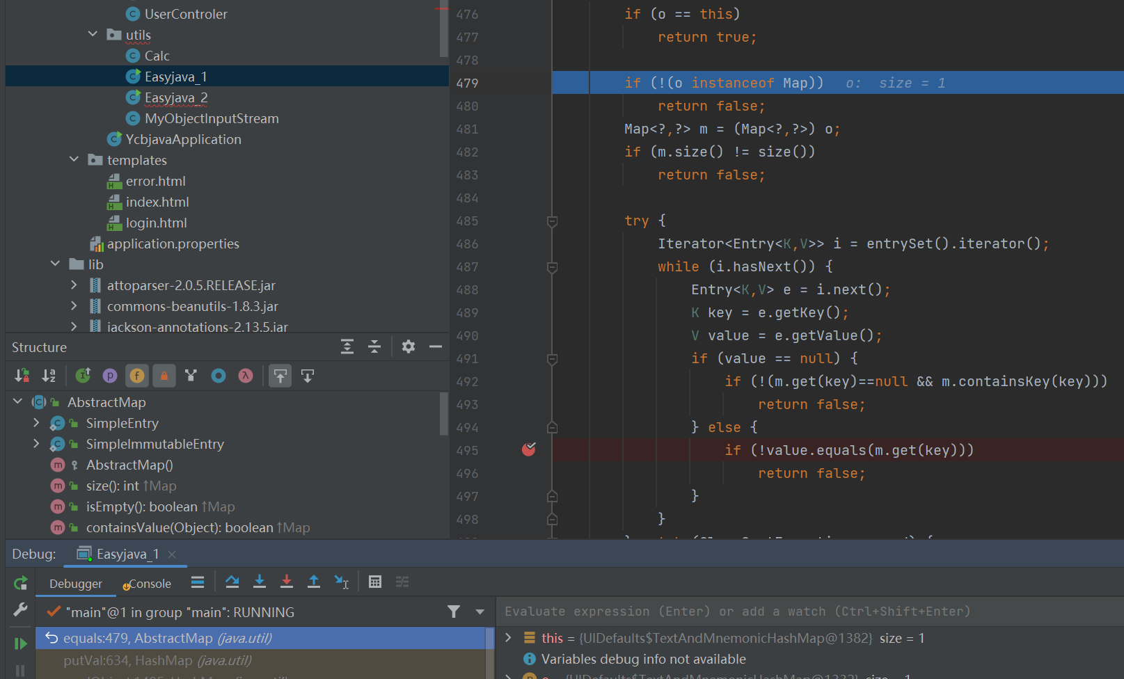Hide the Structure panel
This screenshot has height=679, width=1124.
tap(436, 346)
